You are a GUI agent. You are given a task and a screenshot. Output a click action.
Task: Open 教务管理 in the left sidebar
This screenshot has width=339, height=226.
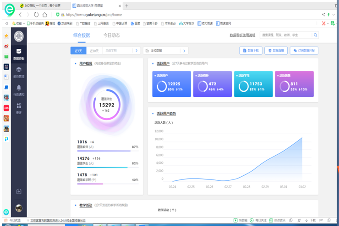(x=19, y=72)
